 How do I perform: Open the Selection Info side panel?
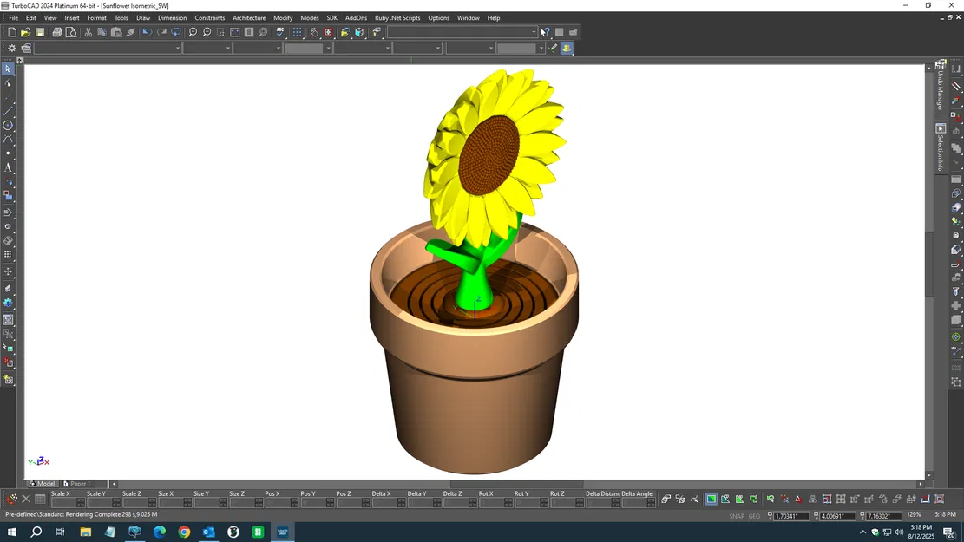pos(941,147)
